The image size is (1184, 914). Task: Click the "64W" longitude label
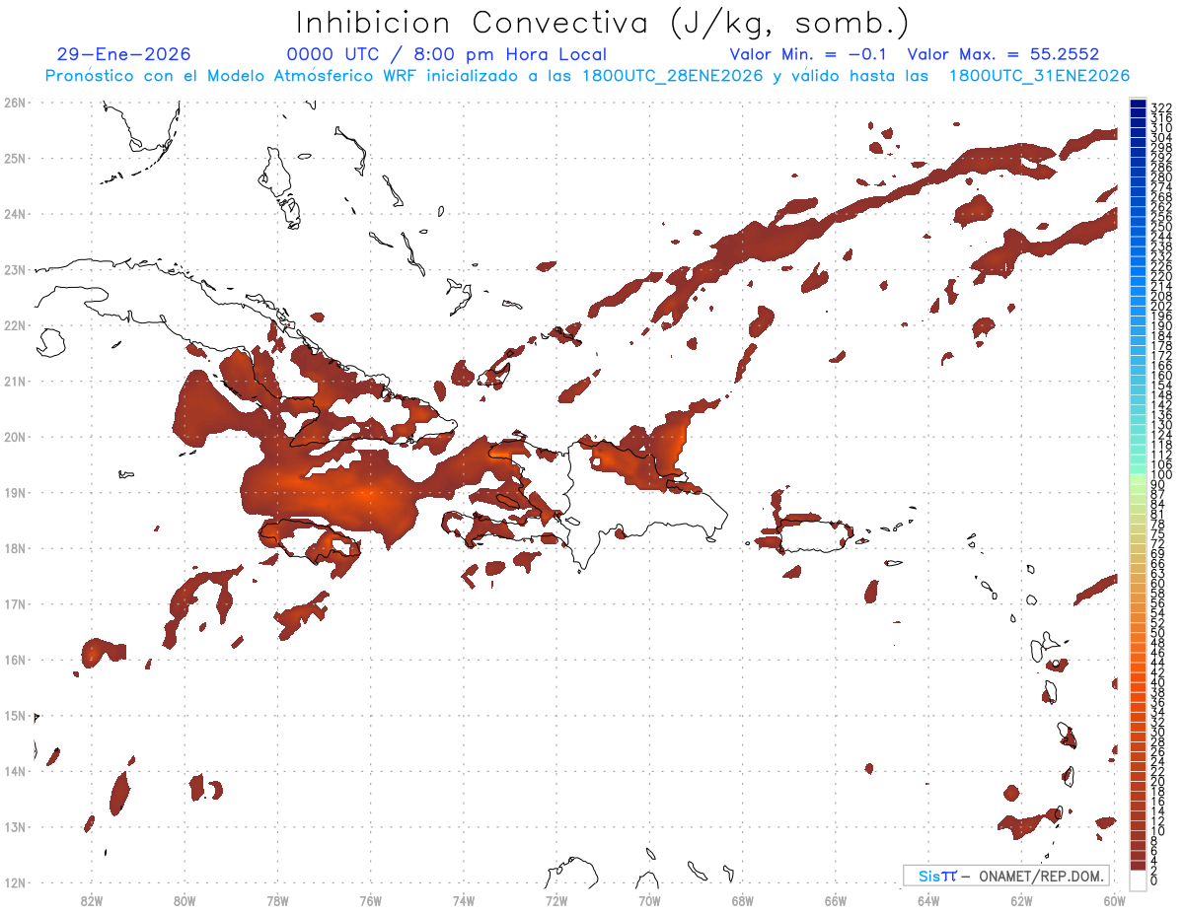click(928, 900)
